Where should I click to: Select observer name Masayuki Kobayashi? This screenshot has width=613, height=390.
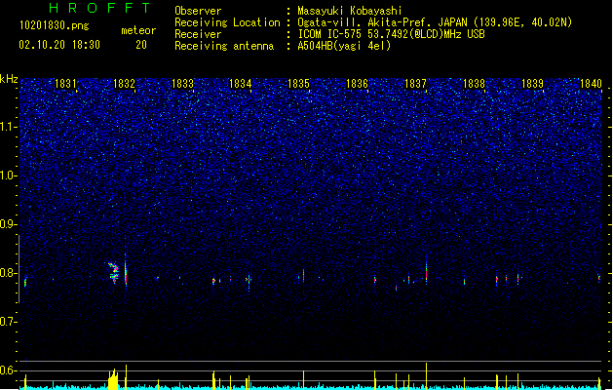350,11
